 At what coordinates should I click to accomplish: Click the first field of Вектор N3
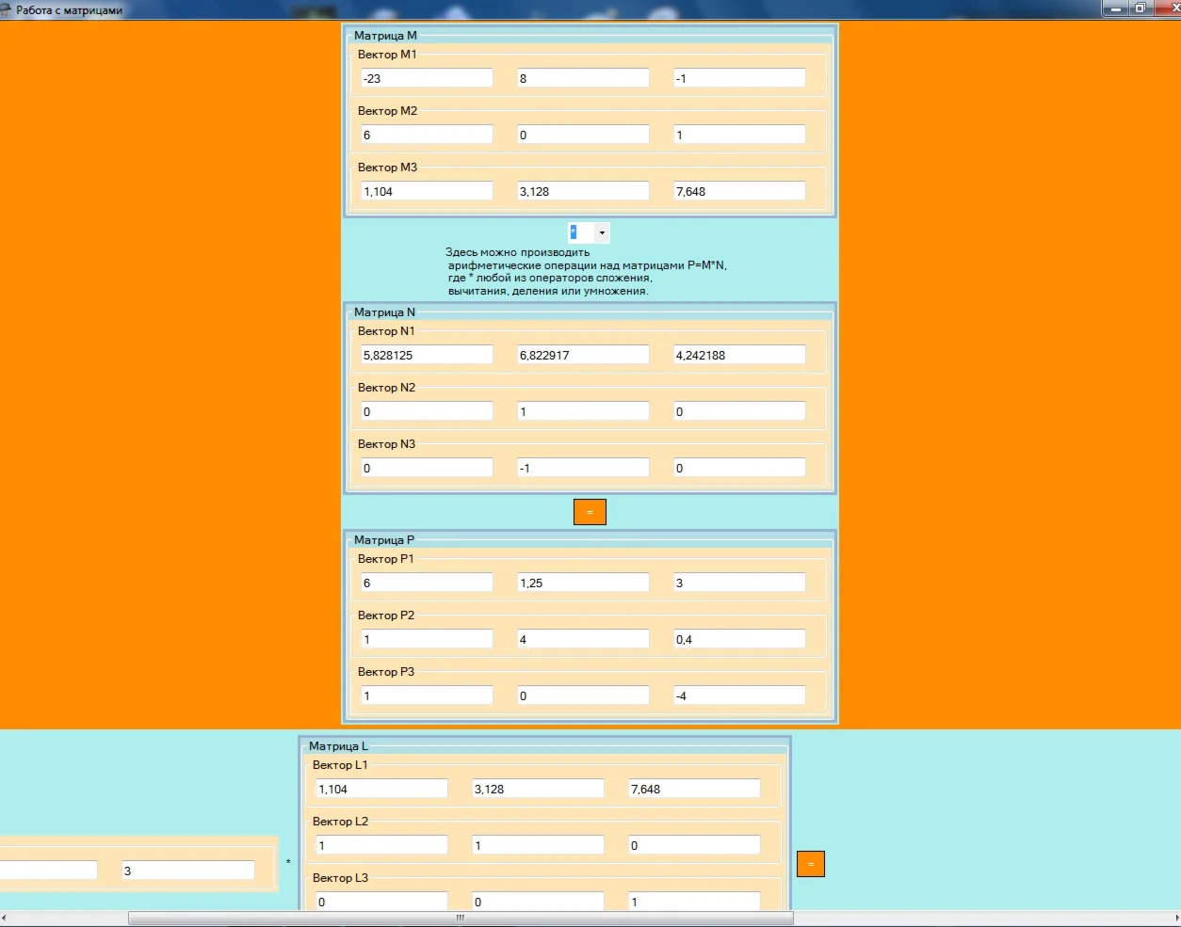[x=427, y=468]
